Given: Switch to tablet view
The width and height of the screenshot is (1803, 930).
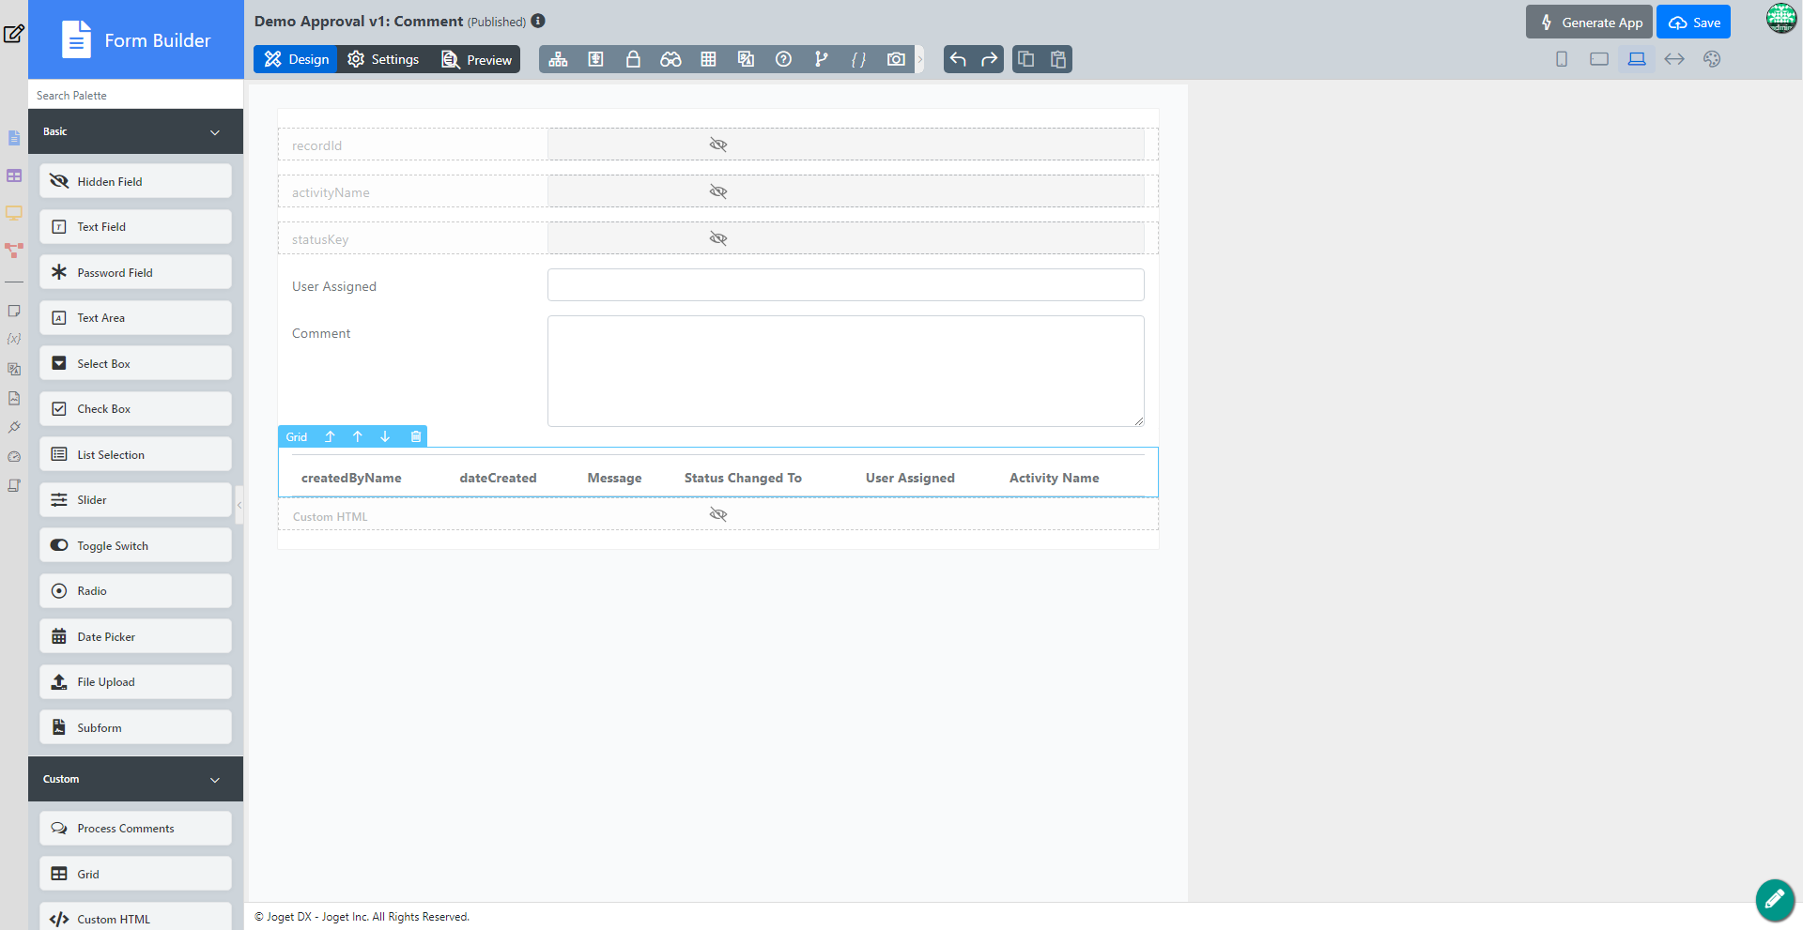Looking at the screenshot, I should (x=1599, y=59).
